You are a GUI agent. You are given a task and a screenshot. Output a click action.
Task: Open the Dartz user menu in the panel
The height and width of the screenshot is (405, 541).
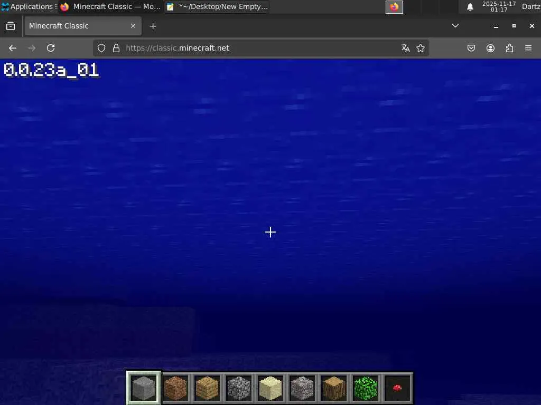[x=531, y=6]
